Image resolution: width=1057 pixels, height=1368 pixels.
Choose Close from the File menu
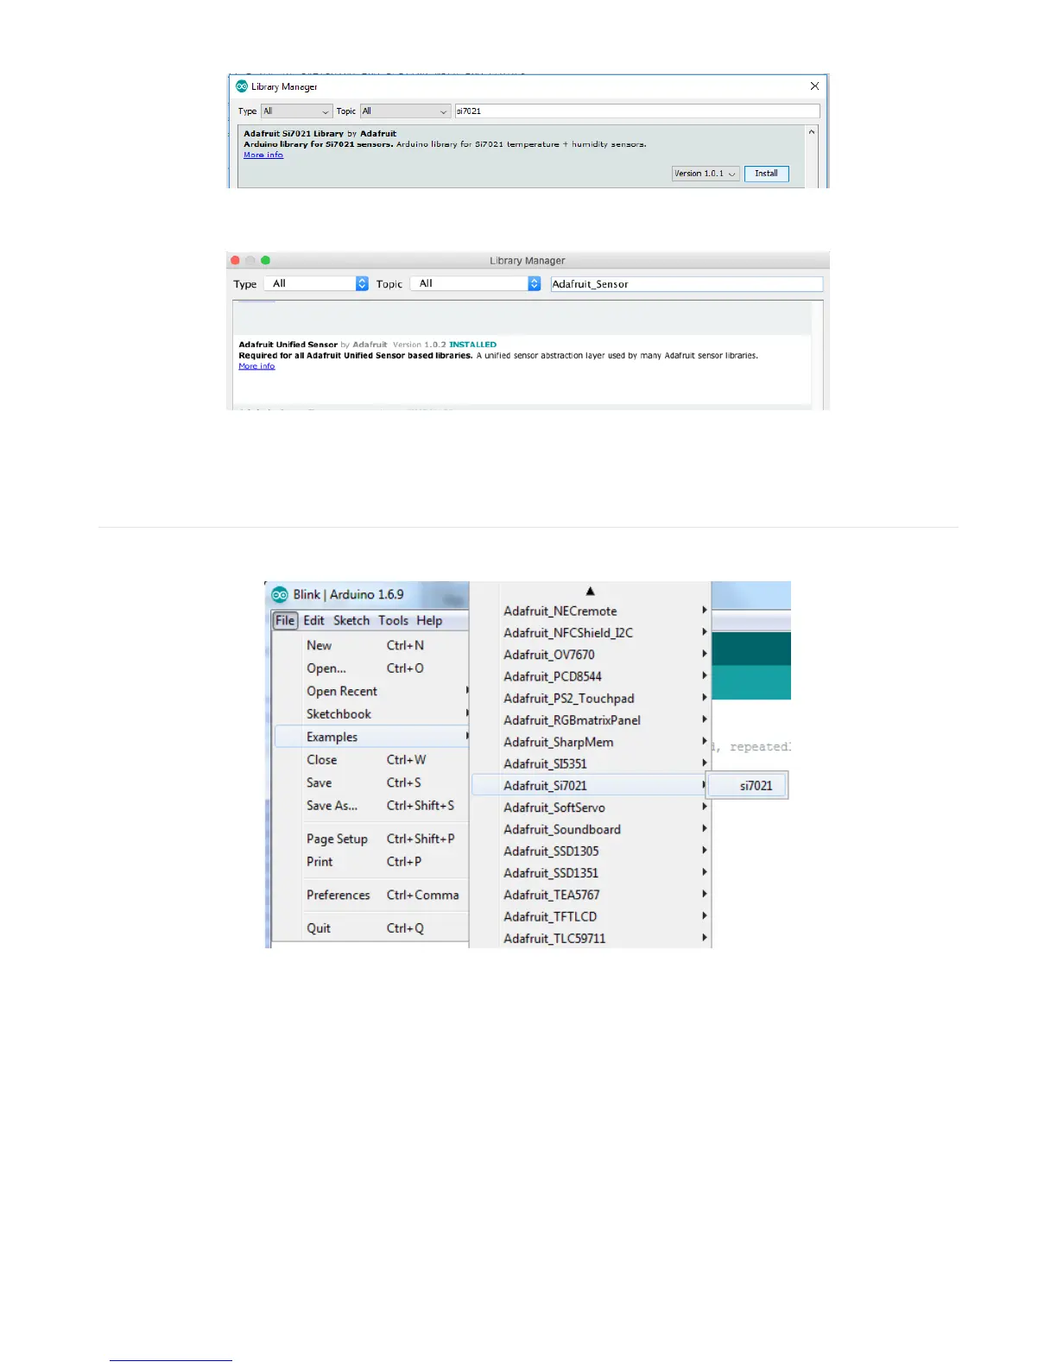pyautogui.click(x=371, y=760)
